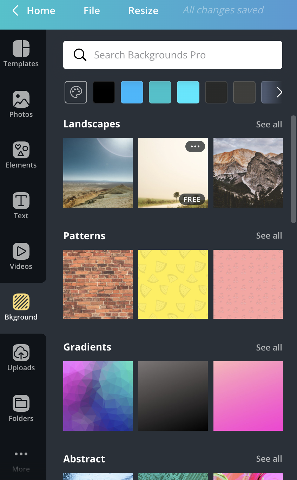Viewport: 297px width, 480px height.
Task: Open the Templates panel
Action: 21,53
